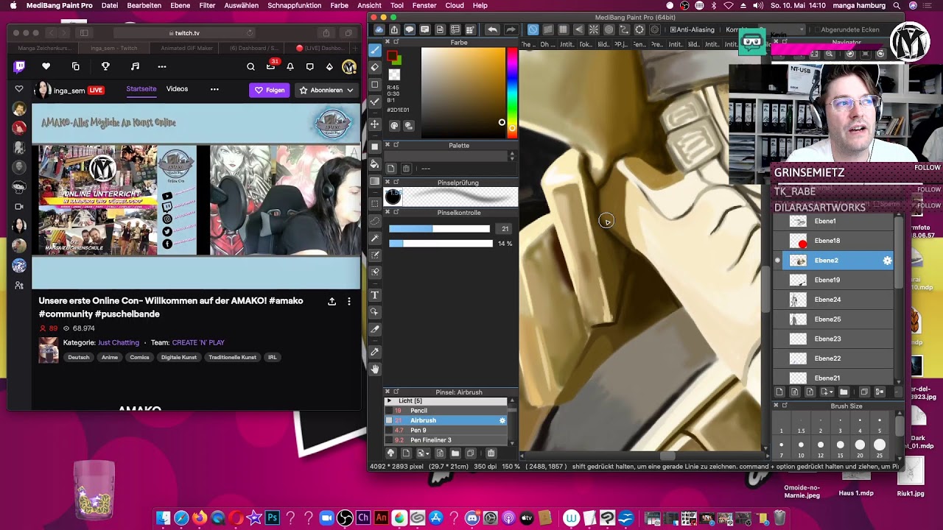
Task: Select the rectangular selection tool
Action: (x=375, y=203)
